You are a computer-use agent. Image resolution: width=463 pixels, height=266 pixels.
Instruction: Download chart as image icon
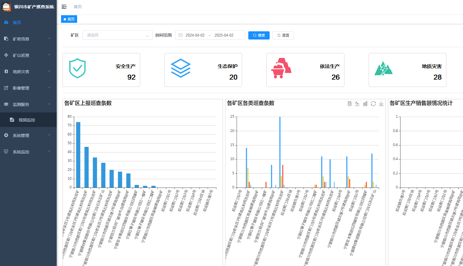(381, 104)
